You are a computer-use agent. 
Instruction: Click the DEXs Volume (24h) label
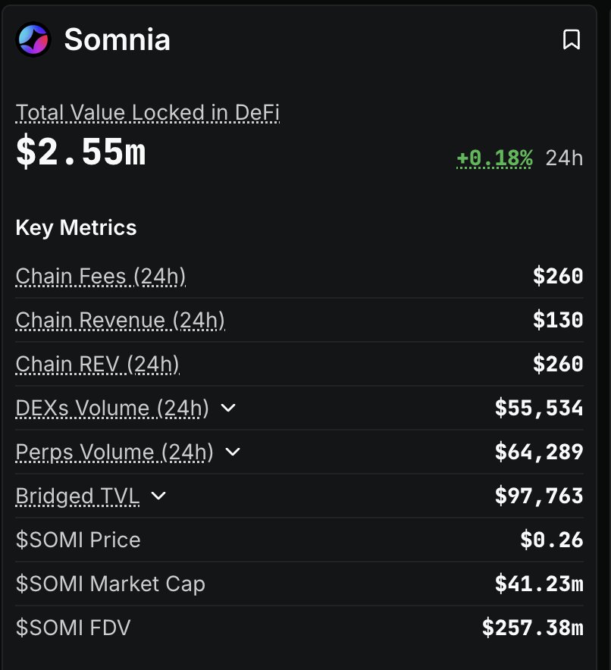pos(112,409)
